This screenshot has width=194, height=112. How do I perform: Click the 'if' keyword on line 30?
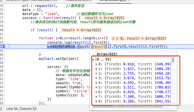tap(33, 30)
